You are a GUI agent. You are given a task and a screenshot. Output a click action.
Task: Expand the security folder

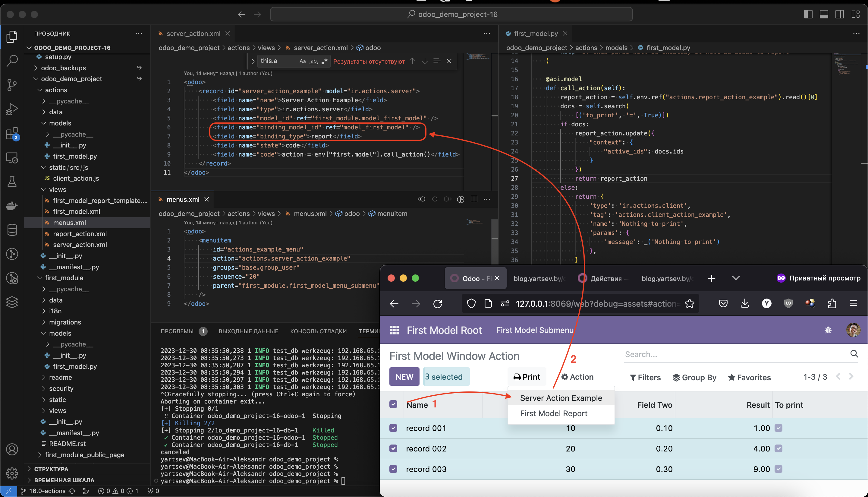[x=61, y=388]
